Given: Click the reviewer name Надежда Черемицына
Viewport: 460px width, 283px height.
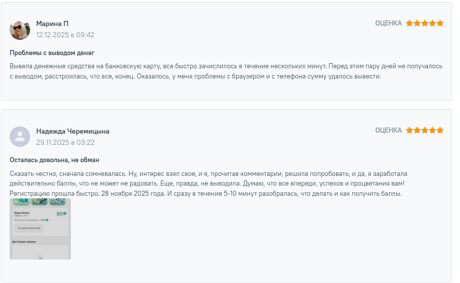Looking at the screenshot, I should [x=72, y=131].
